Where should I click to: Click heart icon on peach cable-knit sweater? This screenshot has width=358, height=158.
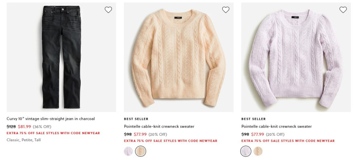pos(225,9)
